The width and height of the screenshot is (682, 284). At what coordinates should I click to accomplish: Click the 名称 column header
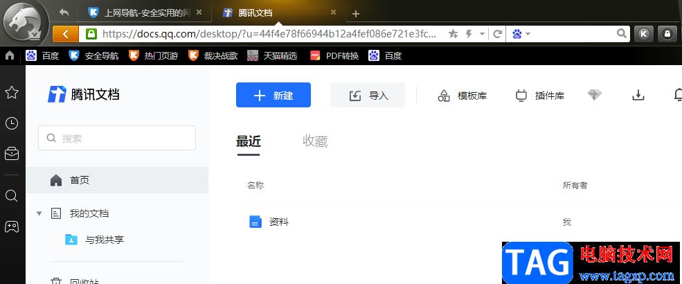point(255,185)
